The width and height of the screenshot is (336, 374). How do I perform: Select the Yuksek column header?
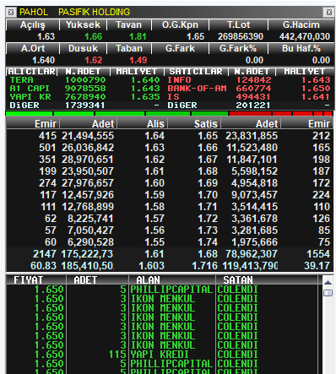pyautogui.click(x=83, y=25)
